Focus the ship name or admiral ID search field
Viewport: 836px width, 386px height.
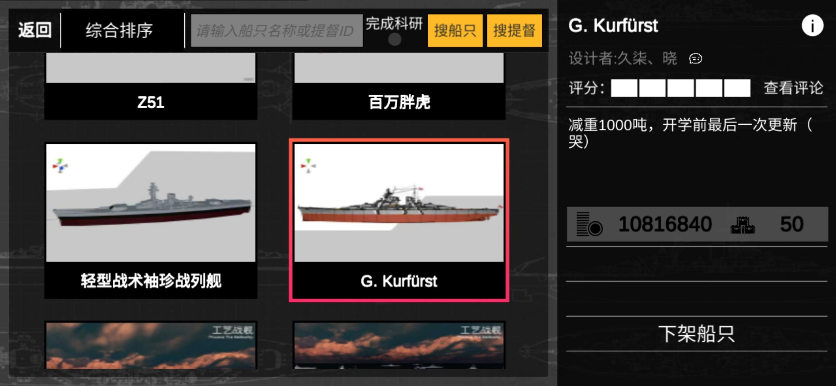click(277, 31)
